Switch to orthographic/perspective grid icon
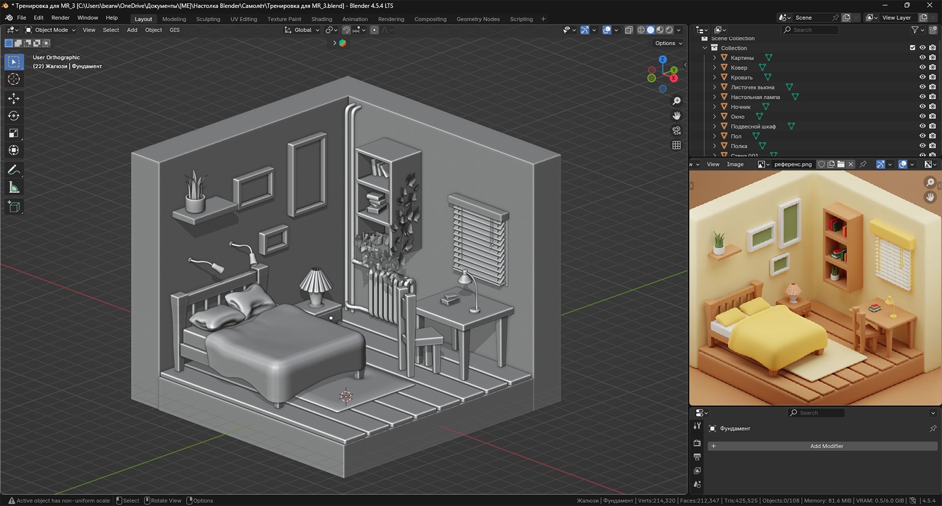Screen dimensions: 942x506 point(676,145)
